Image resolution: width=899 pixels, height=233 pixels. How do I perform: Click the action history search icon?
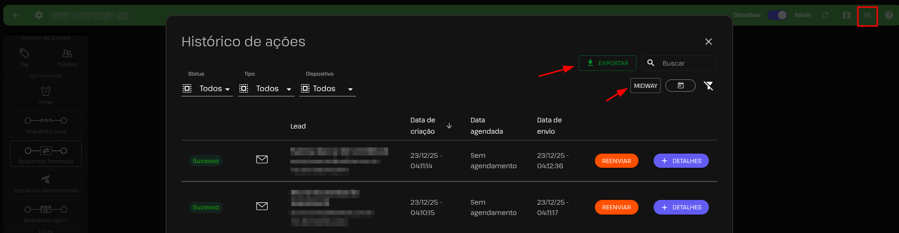867,16
